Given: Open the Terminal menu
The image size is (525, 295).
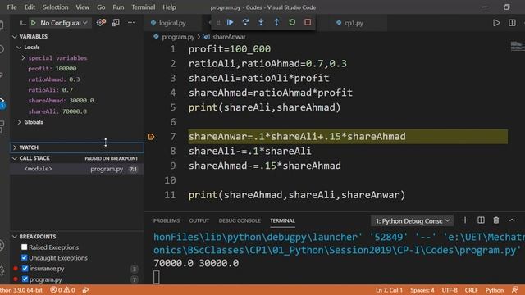Looking at the screenshot, I should click(144, 7).
